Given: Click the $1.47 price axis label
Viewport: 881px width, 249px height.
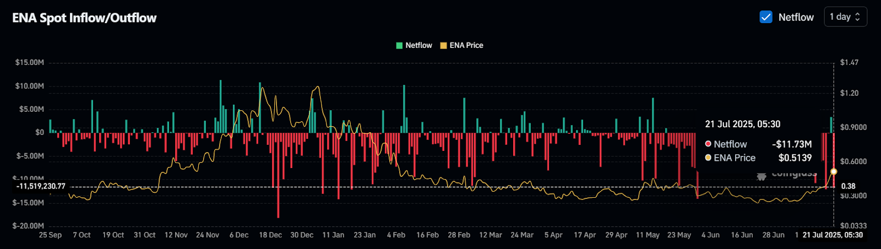Looking at the screenshot, I should pyautogui.click(x=849, y=62).
